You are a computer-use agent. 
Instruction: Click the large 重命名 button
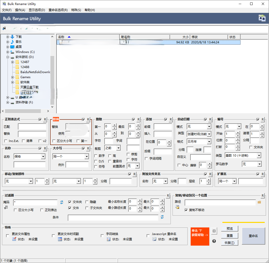pos(253,236)
